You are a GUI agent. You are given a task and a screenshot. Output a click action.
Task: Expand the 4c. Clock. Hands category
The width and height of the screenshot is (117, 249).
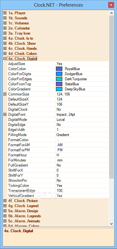pos(5,49)
